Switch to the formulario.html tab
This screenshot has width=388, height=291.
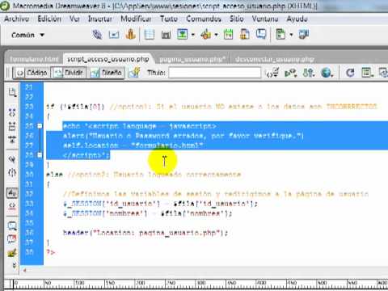pyautogui.click(x=34, y=59)
